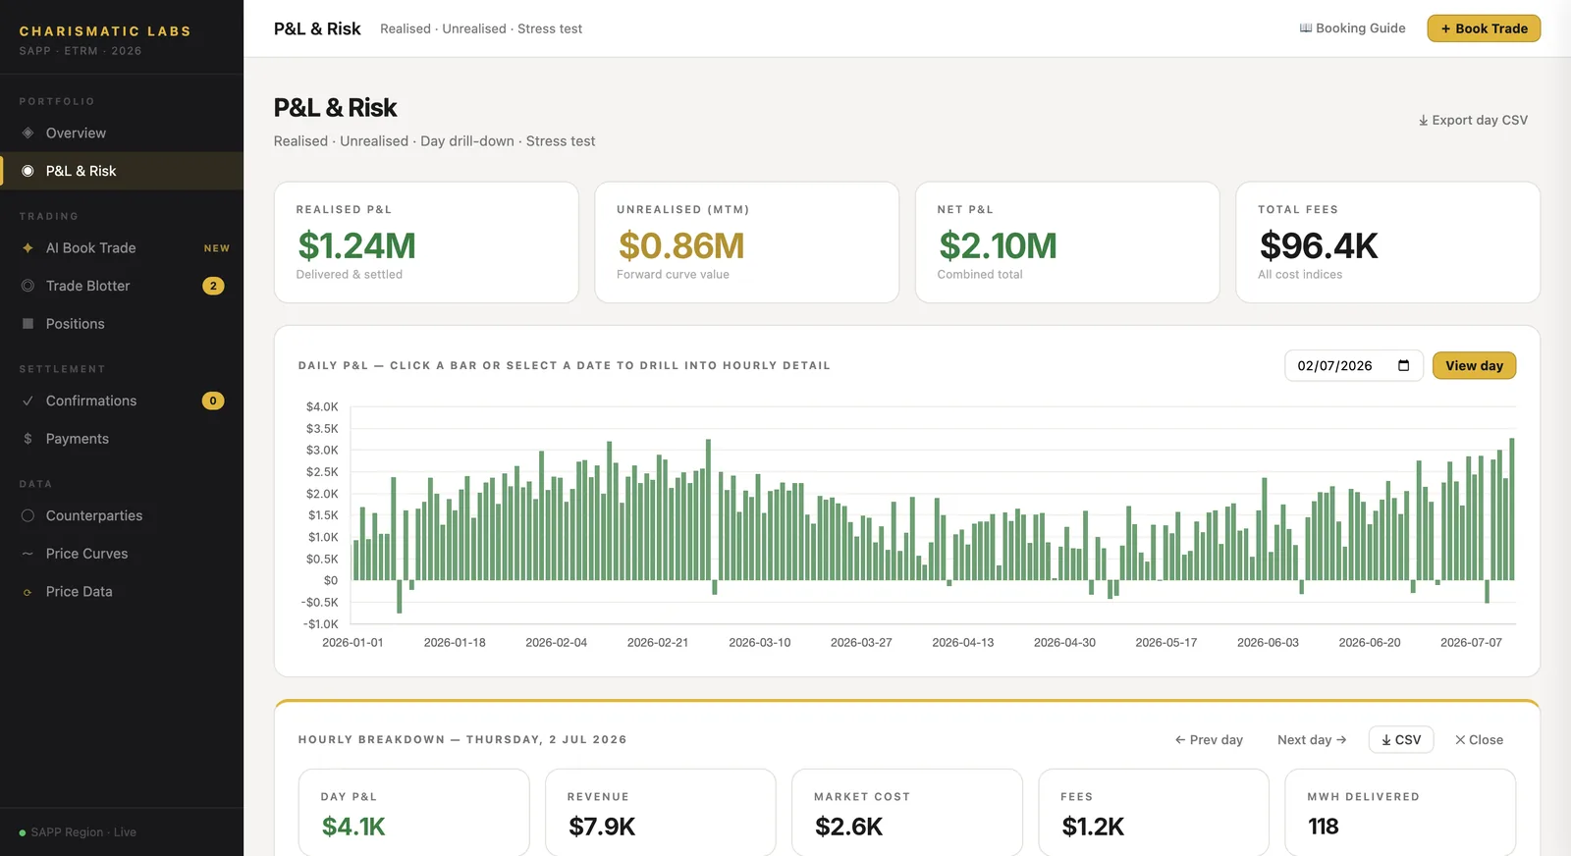This screenshot has height=856, width=1571.
Task: Select the Unrealised (MTM) $0.86M card
Action: [746, 242]
